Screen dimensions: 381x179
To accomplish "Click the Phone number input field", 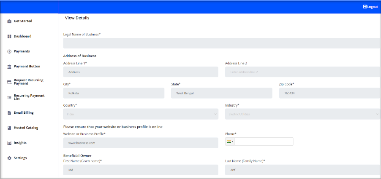I will [264, 142].
